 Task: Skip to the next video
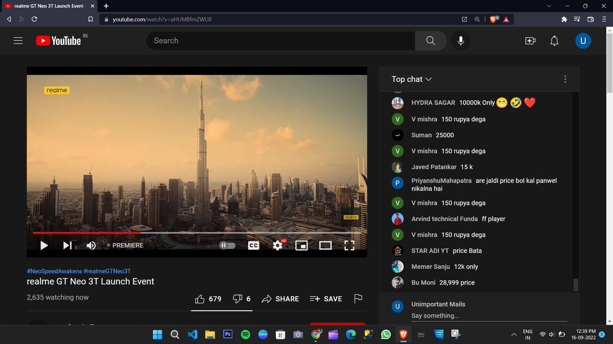[67, 246]
